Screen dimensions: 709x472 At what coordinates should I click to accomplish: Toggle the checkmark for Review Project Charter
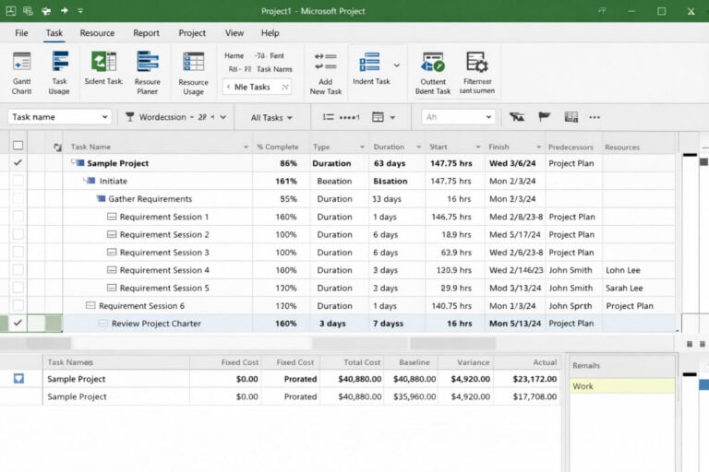(x=18, y=323)
